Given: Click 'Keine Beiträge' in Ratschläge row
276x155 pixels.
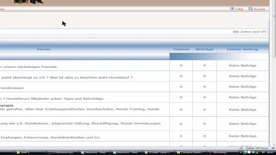Looking at the screenshot, I should 243,97.
